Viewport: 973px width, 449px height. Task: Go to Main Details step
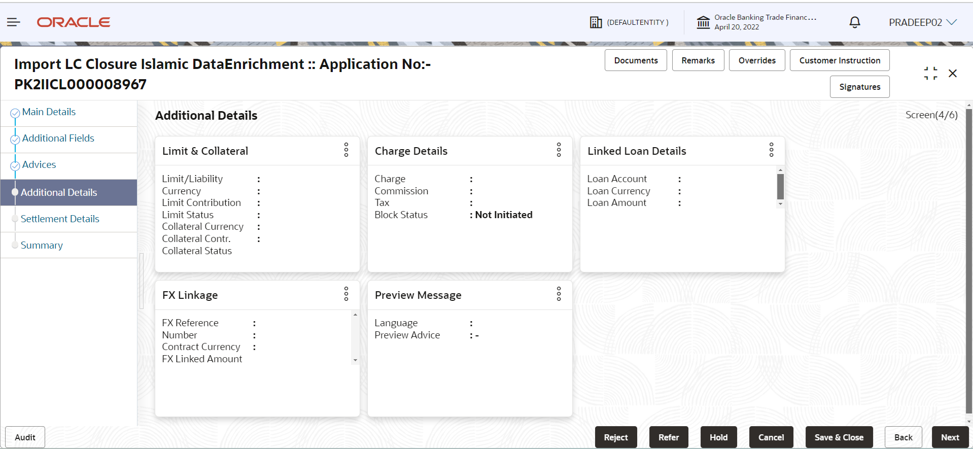pos(49,112)
